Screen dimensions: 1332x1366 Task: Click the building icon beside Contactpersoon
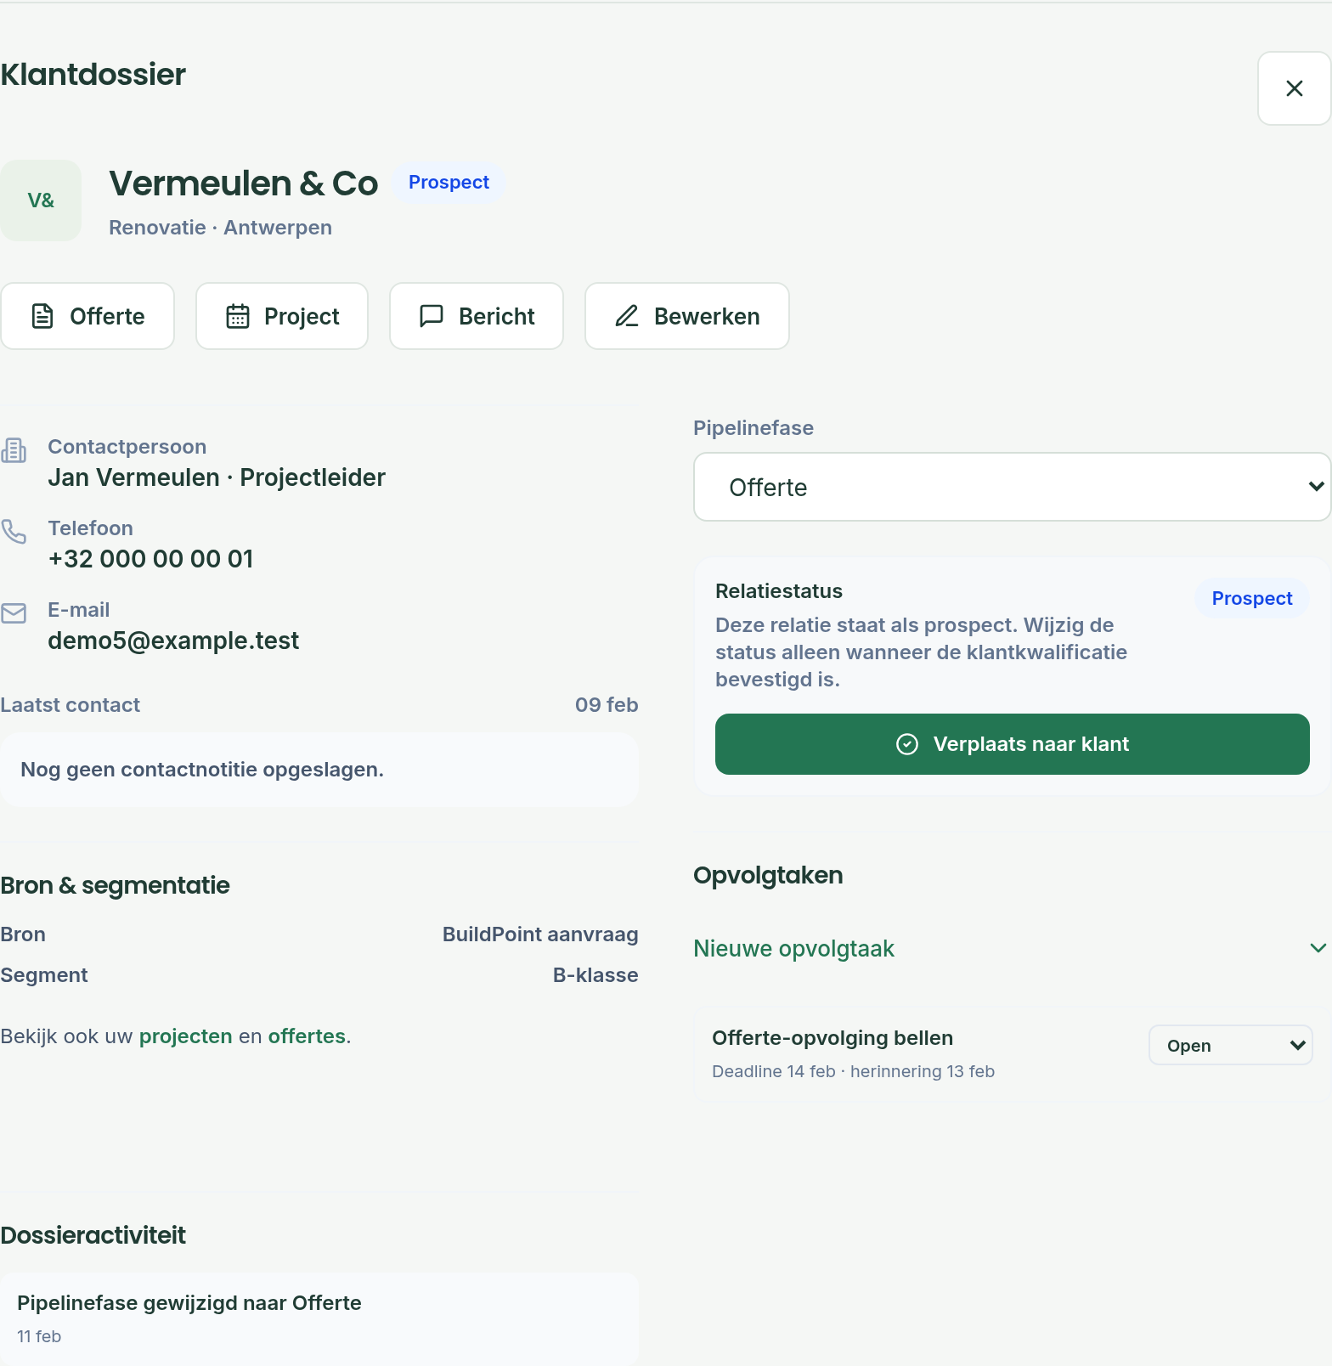pyautogui.click(x=14, y=450)
